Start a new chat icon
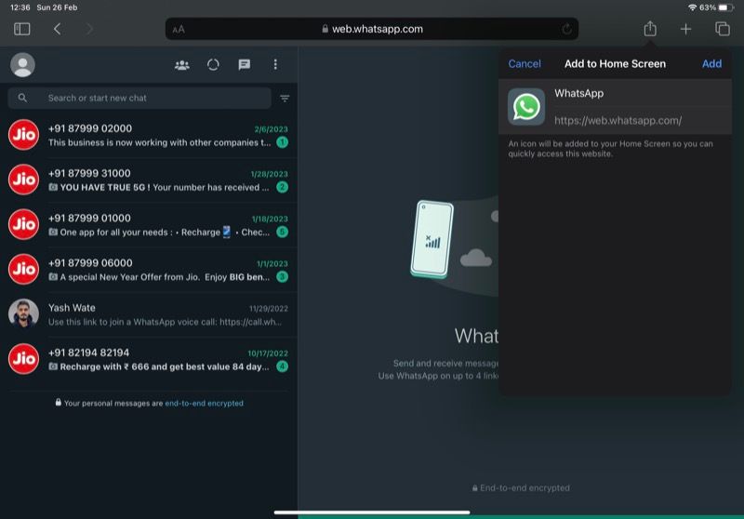744x519 pixels. (x=245, y=64)
